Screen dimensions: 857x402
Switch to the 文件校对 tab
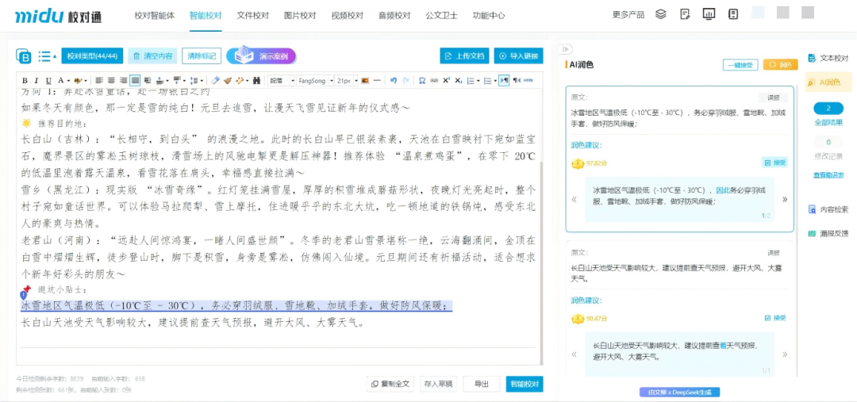tap(252, 15)
